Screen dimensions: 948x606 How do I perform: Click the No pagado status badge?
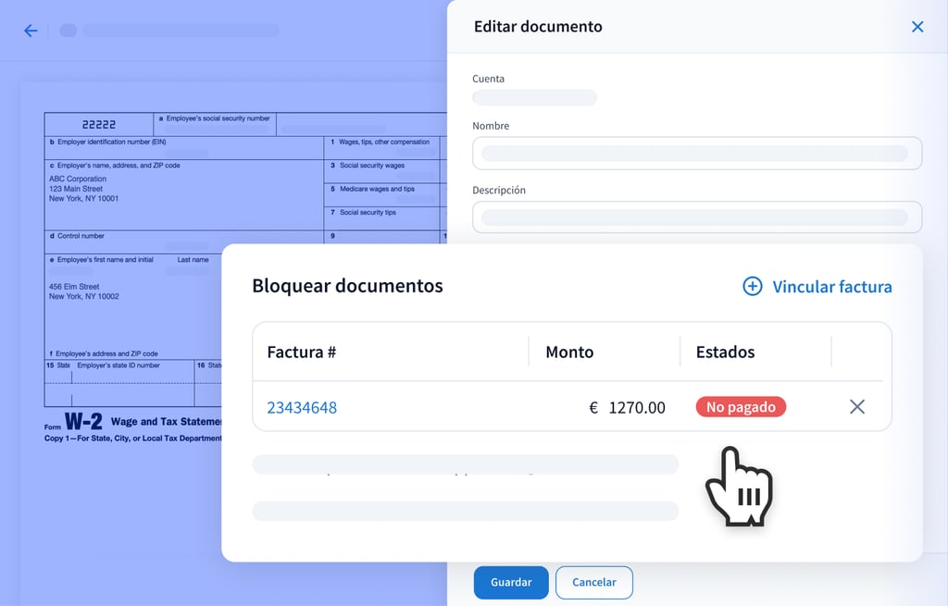point(741,407)
